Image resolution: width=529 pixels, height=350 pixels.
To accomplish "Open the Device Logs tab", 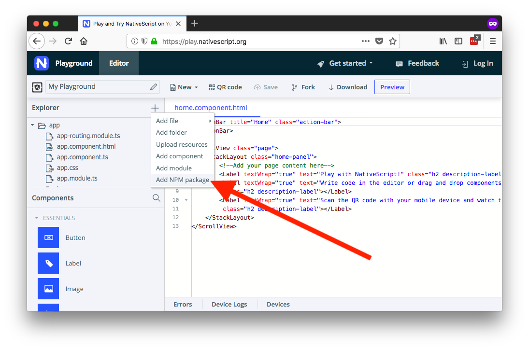I will coord(229,304).
